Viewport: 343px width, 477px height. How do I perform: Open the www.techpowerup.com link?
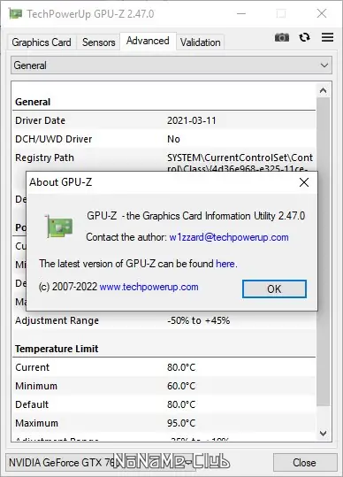pyautogui.click(x=149, y=287)
